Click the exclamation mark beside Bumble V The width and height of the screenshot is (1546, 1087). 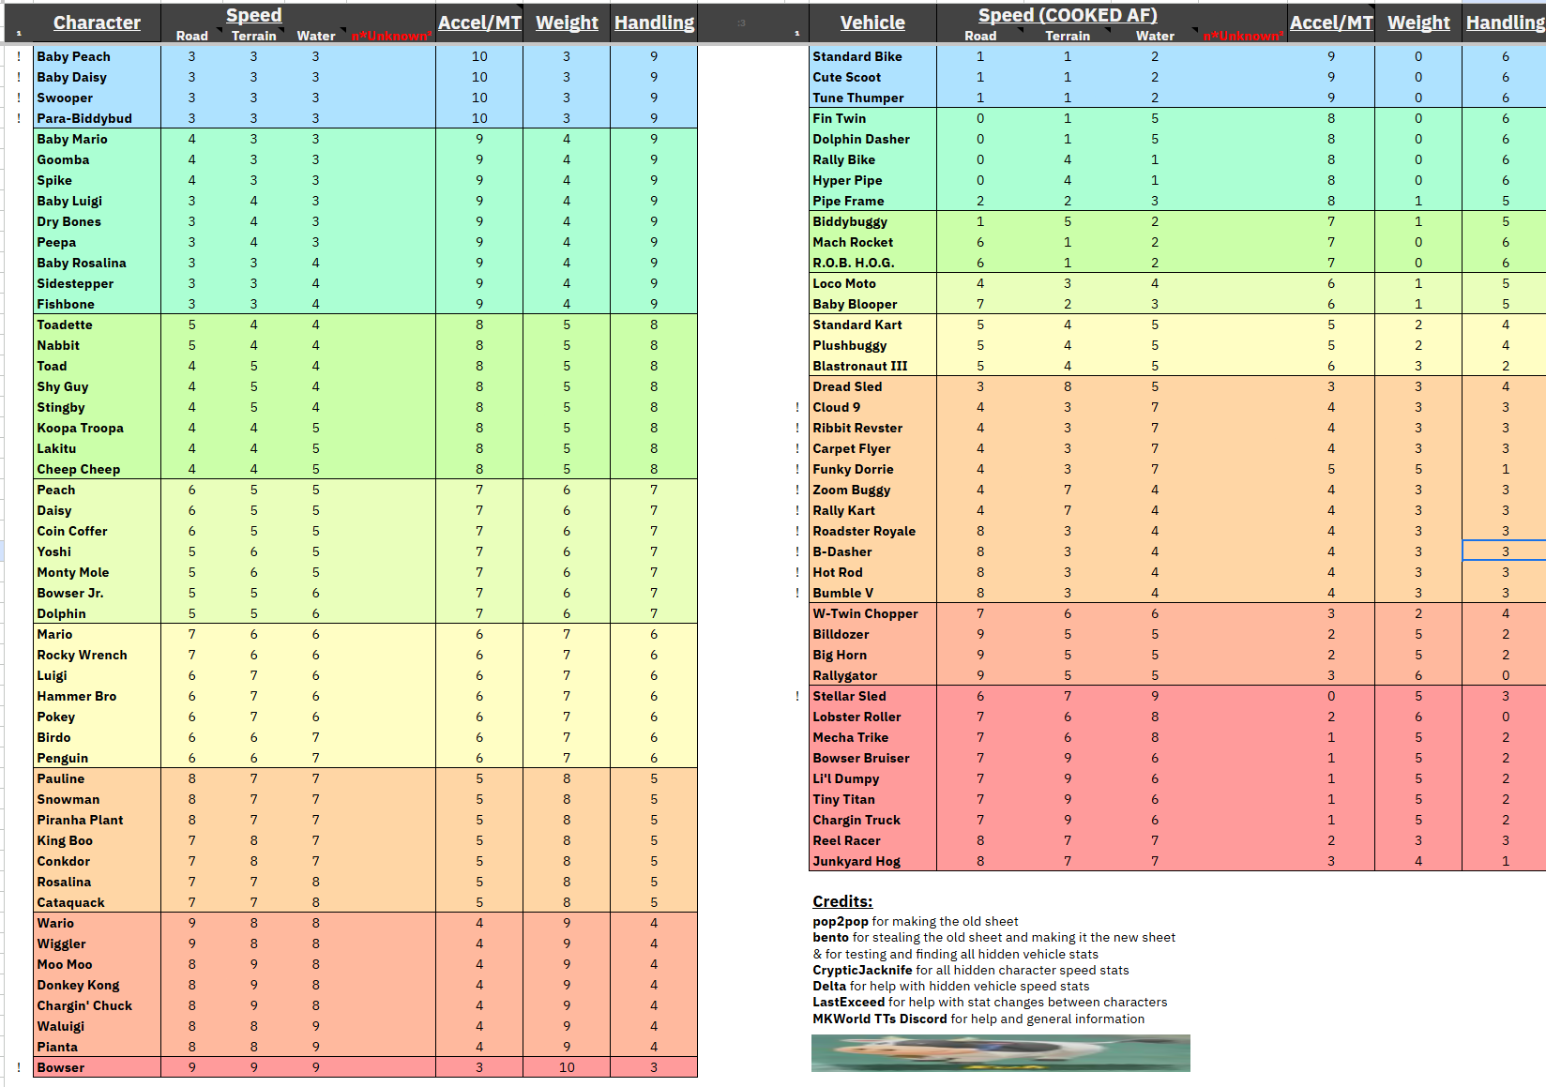pyautogui.click(x=797, y=593)
